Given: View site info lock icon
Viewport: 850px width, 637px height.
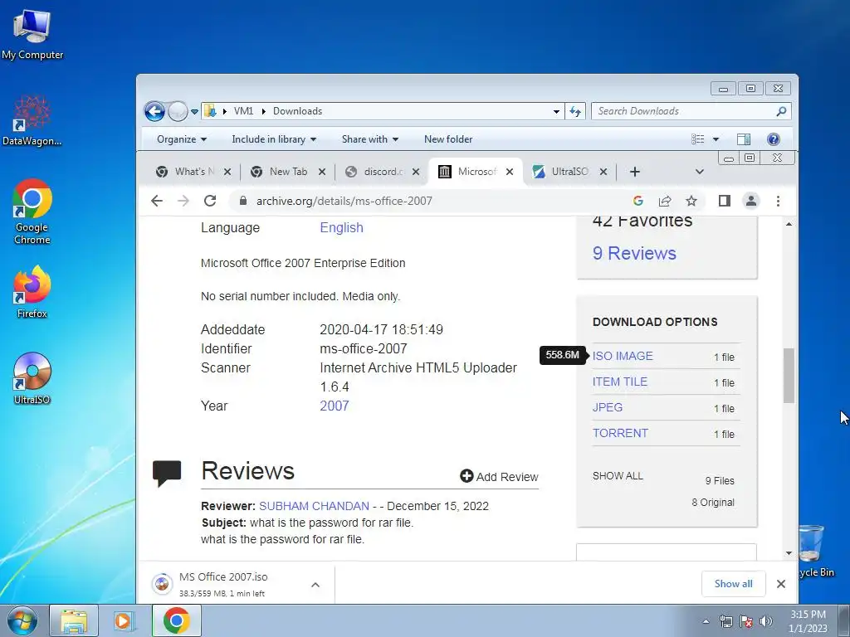Looking at the screenshot, I should (243, 201).
